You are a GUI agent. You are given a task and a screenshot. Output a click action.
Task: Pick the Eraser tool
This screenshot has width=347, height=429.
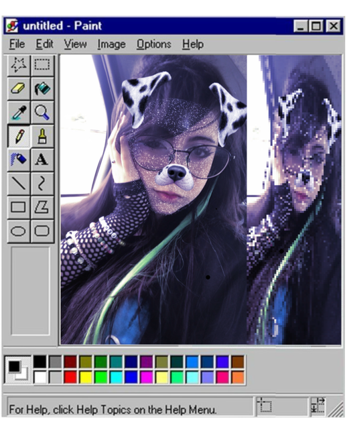19,88
